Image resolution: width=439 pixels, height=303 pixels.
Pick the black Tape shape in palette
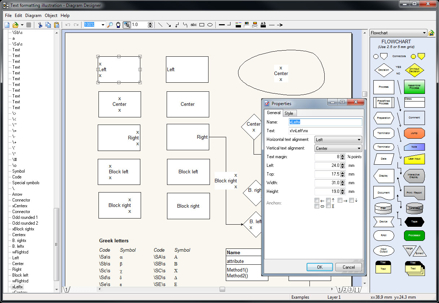click(x=414, y=222)
